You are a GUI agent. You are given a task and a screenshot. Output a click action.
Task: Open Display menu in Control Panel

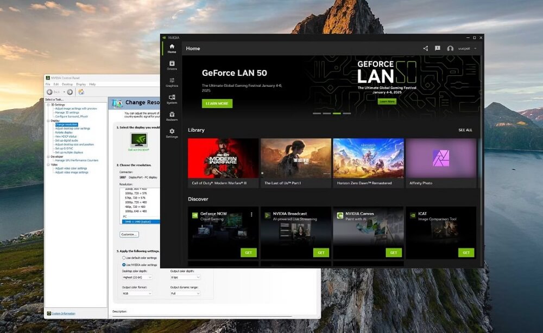click(81, 85)
